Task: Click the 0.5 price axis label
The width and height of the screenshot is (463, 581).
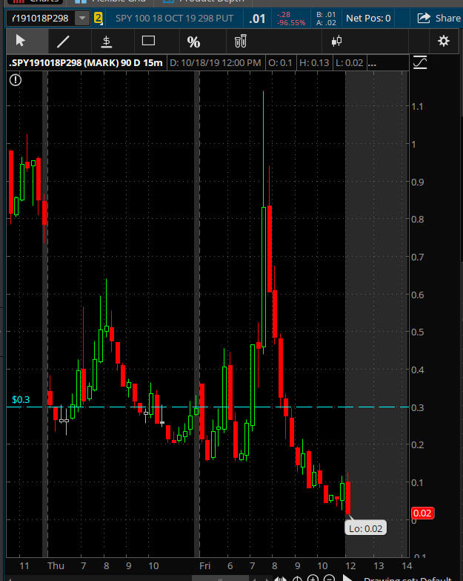Action: (418, 332)
